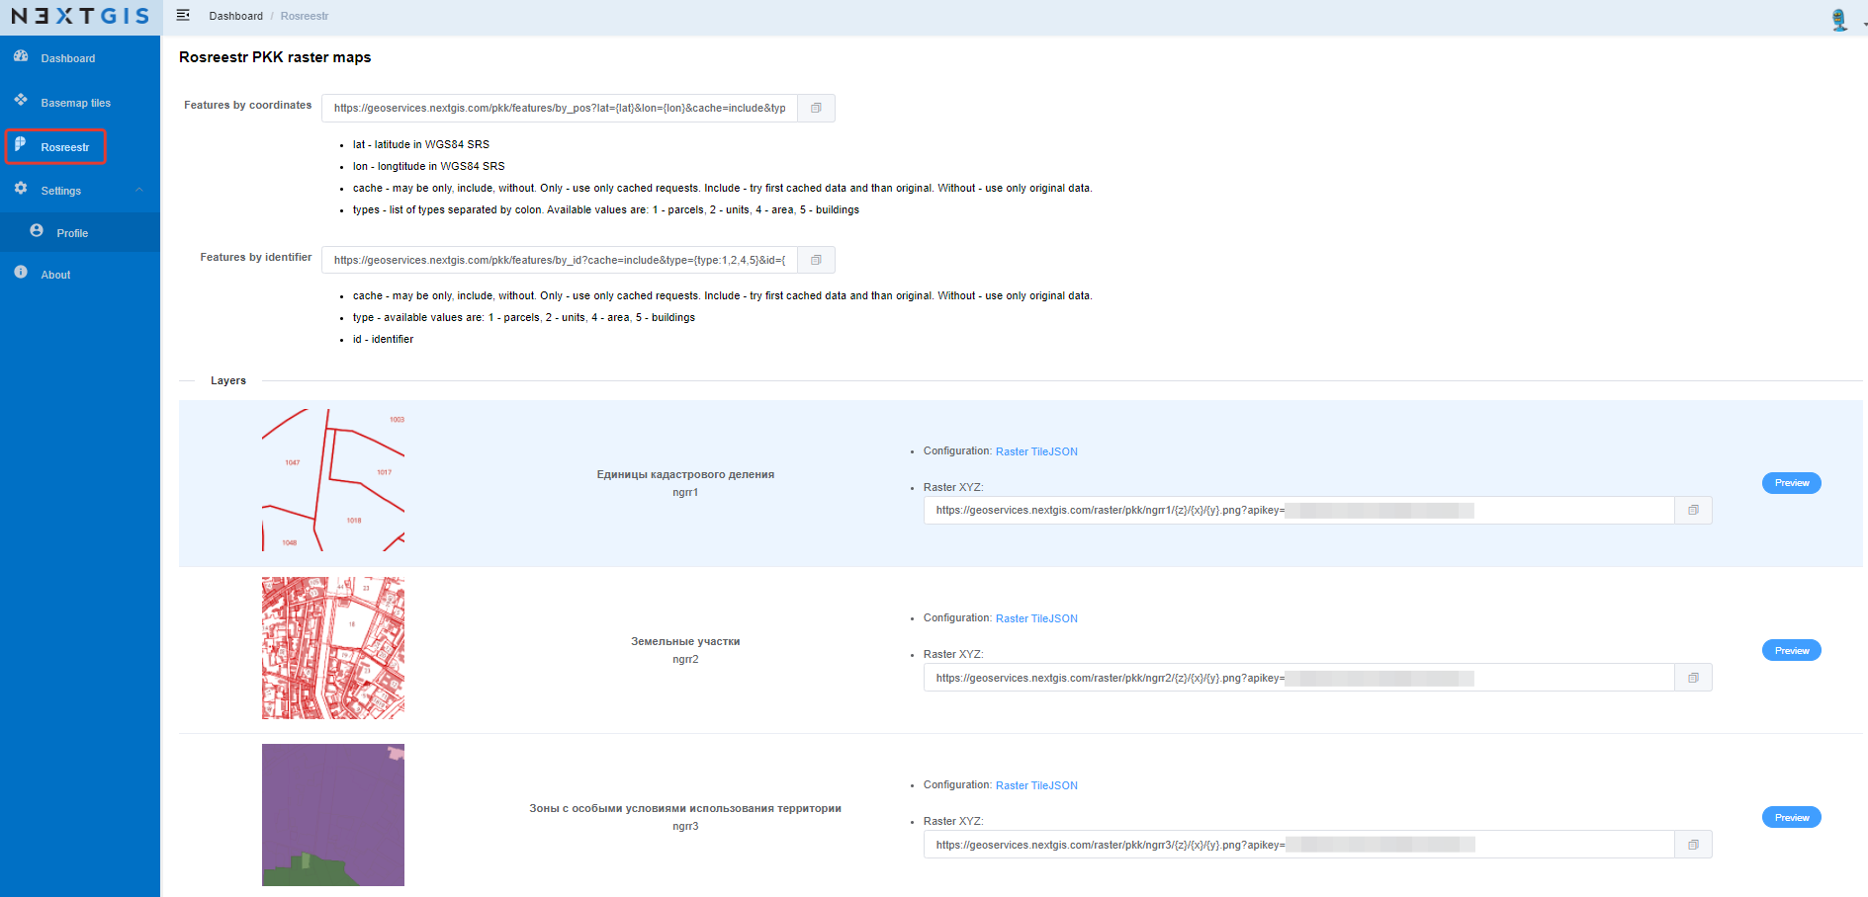Viewport: 1868px width, 897px height.
Task: Open Raster TileJSON link for ngrr1
Action: pyautogui.click(x=1036, y=451)
